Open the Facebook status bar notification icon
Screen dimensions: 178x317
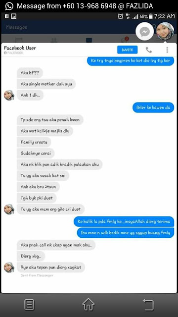(6, 16)
